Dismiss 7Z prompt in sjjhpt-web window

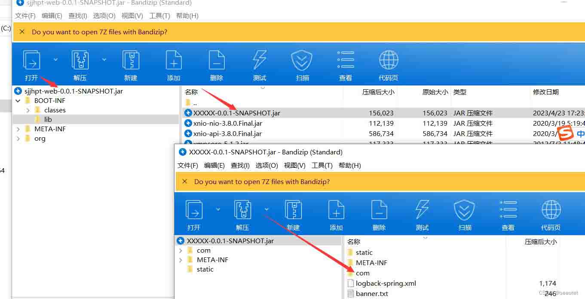pos(22,32)
